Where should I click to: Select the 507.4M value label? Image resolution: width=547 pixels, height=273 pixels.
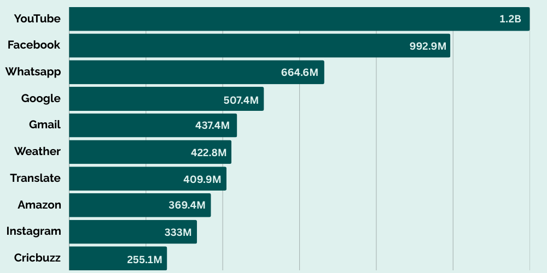[x=241, y=99]
